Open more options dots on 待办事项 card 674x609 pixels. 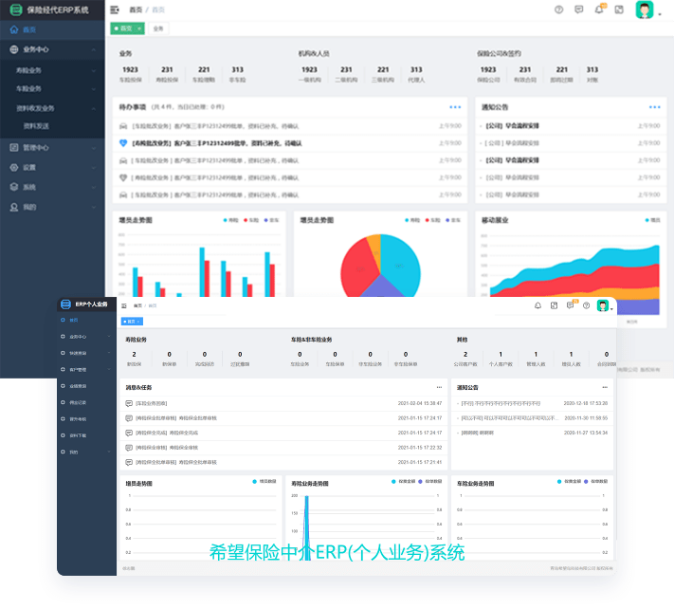455,106
